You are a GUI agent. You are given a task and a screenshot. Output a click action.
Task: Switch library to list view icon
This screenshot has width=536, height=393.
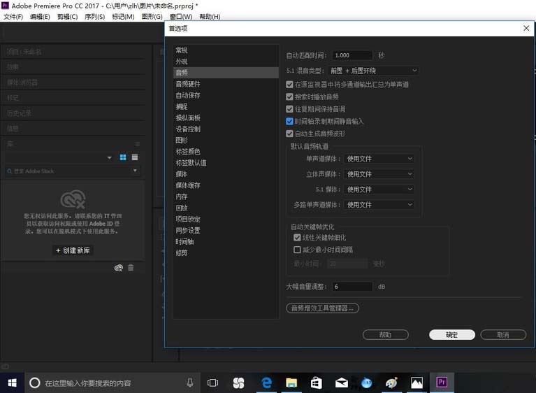point(135,157)
